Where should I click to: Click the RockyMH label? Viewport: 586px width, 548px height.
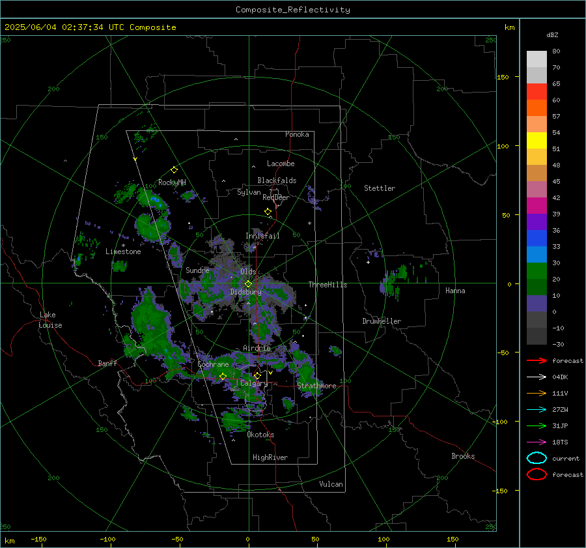coord(172,182)
